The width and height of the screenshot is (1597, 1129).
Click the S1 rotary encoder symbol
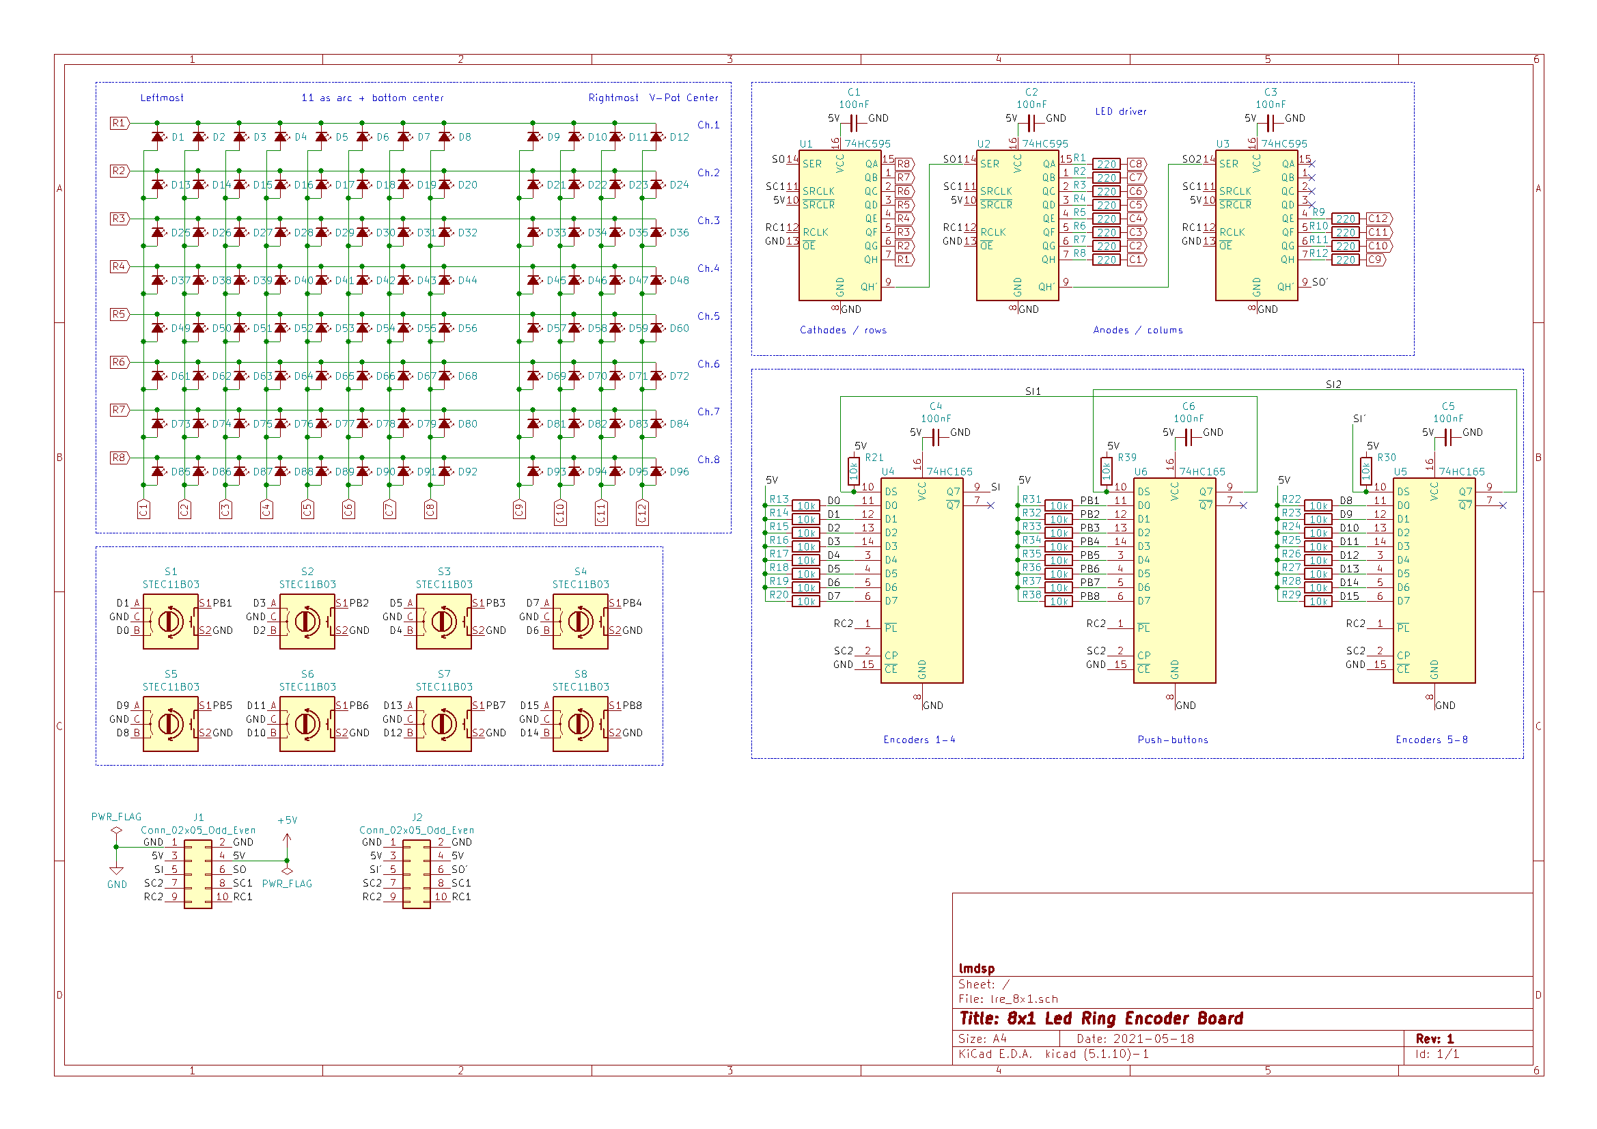[170, 623]
